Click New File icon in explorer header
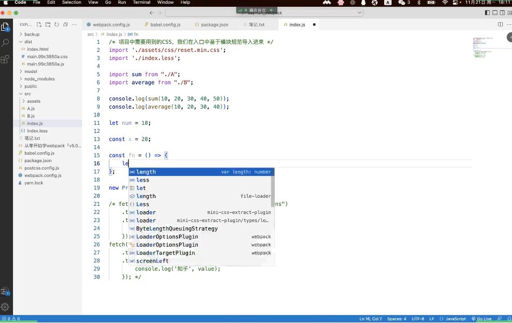The image size is (512, 323). [x=39, y=24]
